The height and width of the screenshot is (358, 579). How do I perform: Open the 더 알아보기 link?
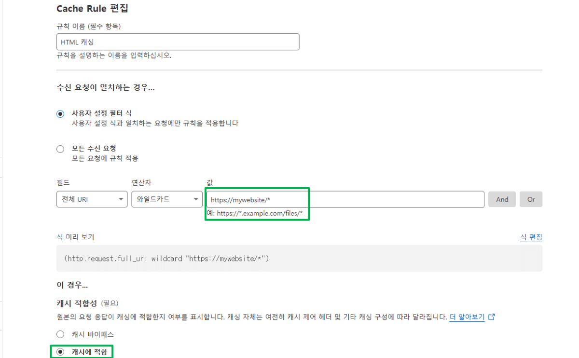pos(467,317)
